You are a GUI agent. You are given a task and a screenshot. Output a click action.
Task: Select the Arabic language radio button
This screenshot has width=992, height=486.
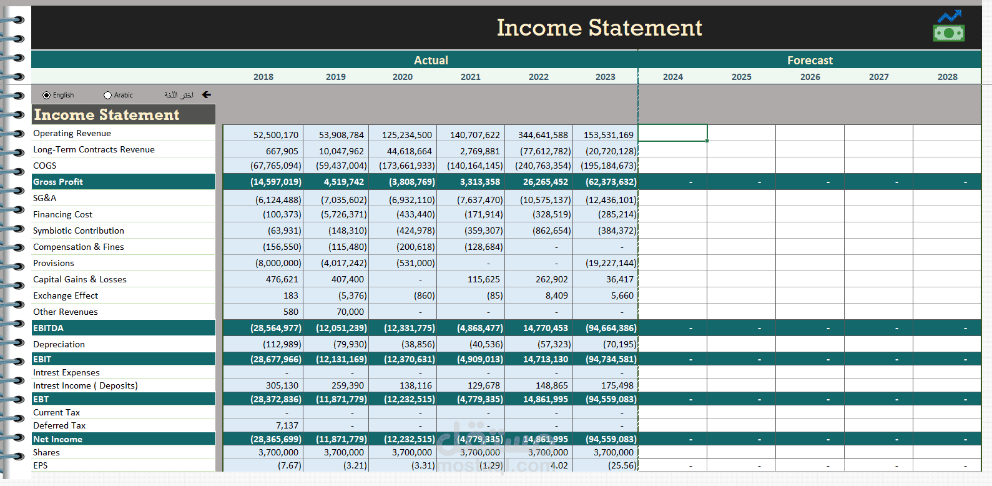tap(108, 96)
